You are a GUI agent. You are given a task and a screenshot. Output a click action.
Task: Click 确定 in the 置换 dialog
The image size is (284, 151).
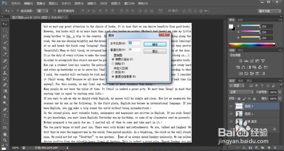[x=155, y=44]
